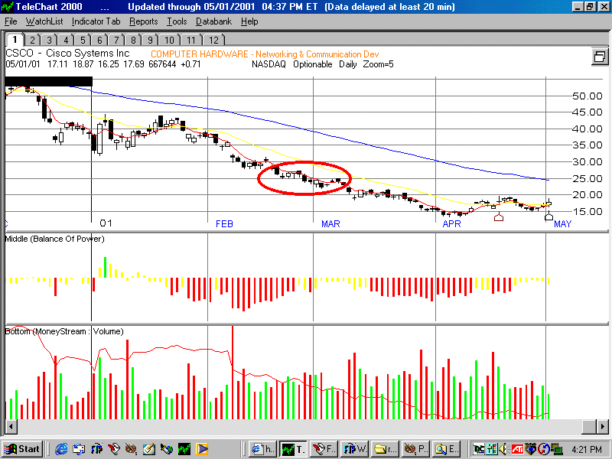Click the speaker volume tray icon
Viewport: 612px width, 459px height.
[504, 449]
